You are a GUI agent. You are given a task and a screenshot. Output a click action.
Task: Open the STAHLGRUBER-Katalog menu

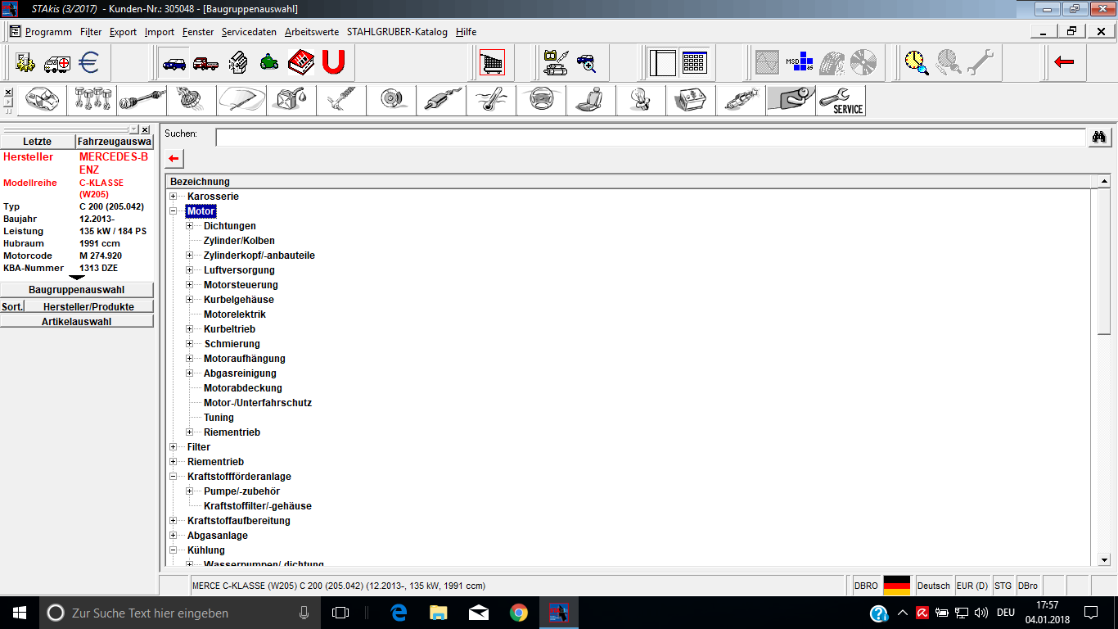397,32
